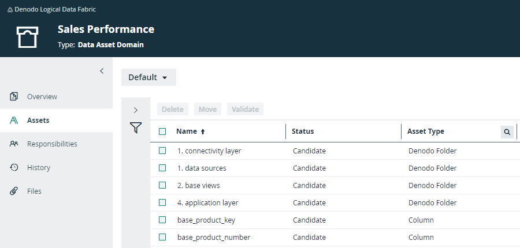Sort by Name using ascending arrow

[203, 131]
